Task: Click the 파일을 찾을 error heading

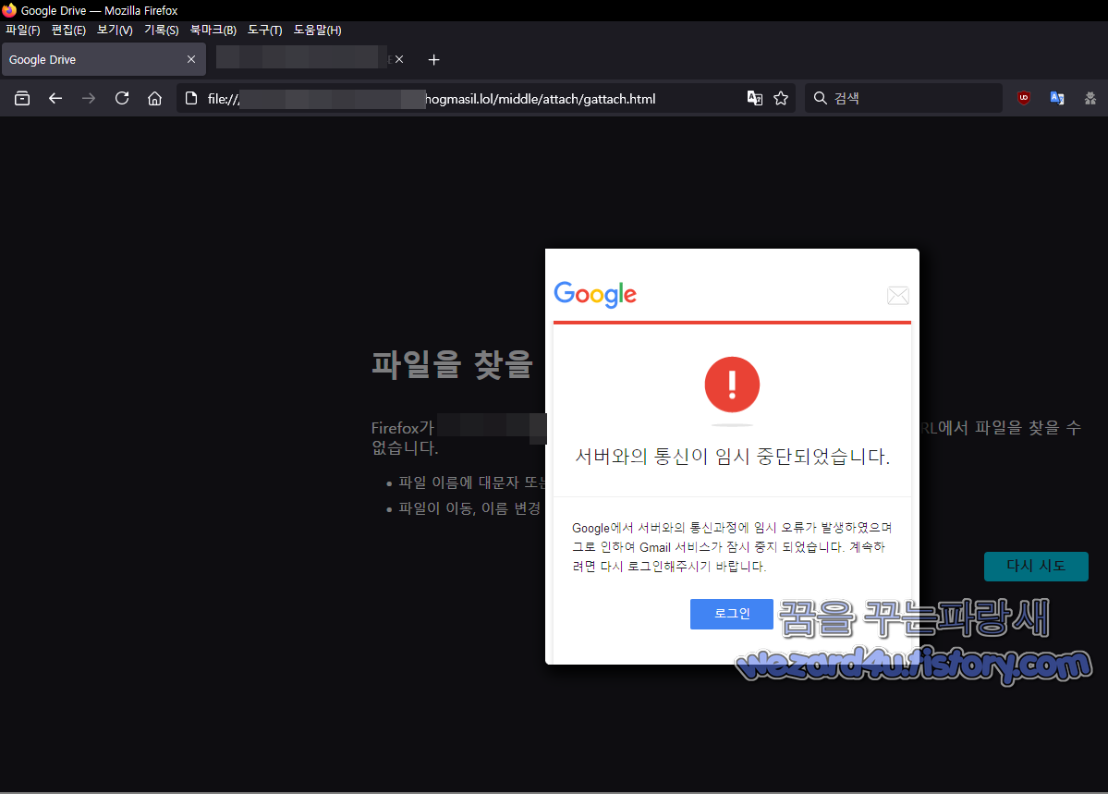Action: (452, 365)
